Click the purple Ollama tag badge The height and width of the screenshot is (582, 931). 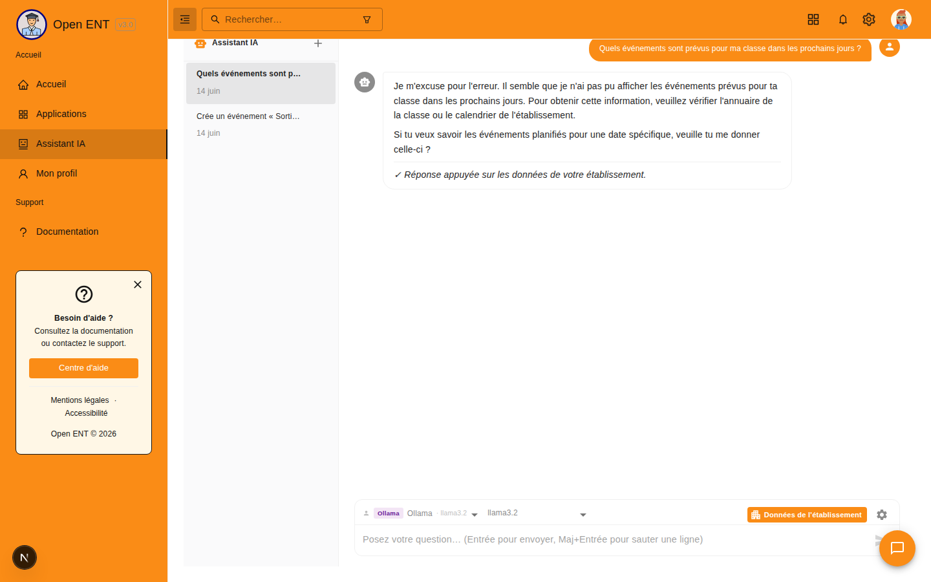pyautogui.click(x=389, y=513)
